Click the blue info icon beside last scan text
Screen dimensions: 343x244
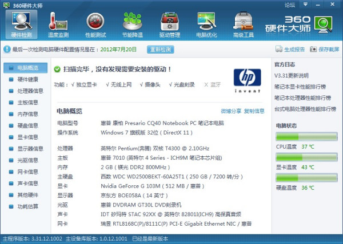click(x=7, y=49)
